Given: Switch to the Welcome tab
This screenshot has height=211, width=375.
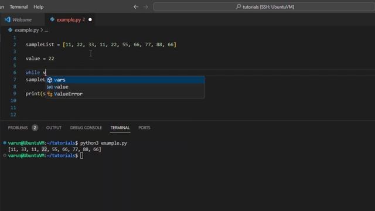Looking at the screenshot, I should (22, 19).
